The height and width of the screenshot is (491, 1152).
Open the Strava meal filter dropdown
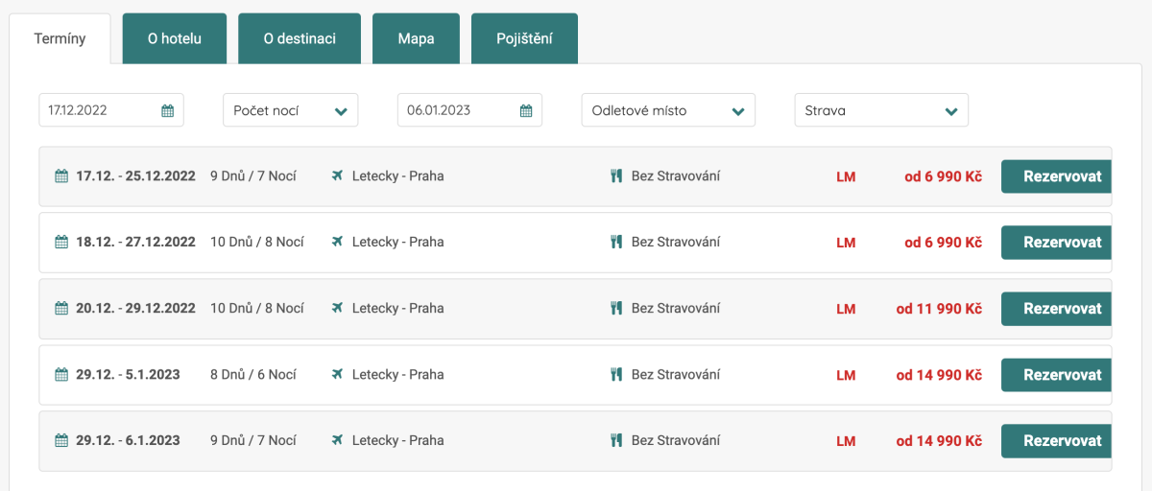[x=880, y=110]
